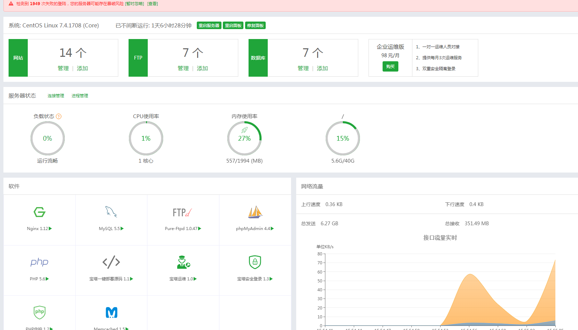Click the PHP守护 shield icon
Viewport: 578px width, 330px height.
[40, 312]
